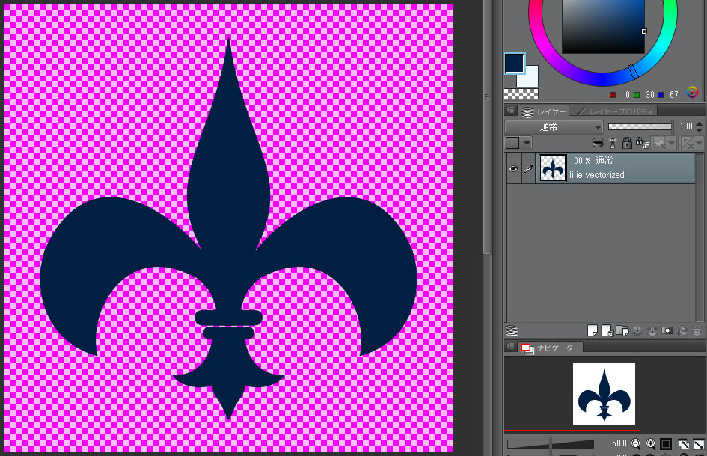Toggle Set as Reference Layer lighthouse icon
This screenshot has width=707, height=456.
[613, 143]
